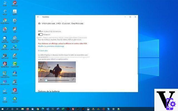Select the Corbeille recycle bin icon
Viewport: 178px width, 111px height.
coord(5,100)
